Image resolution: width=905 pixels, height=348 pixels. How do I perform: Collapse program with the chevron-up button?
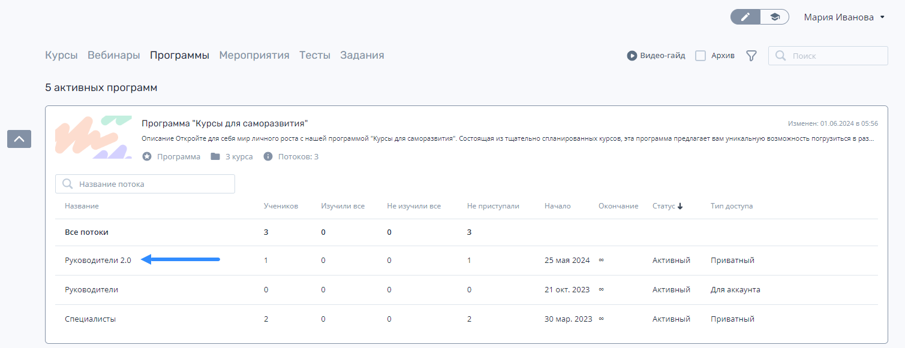19,139
